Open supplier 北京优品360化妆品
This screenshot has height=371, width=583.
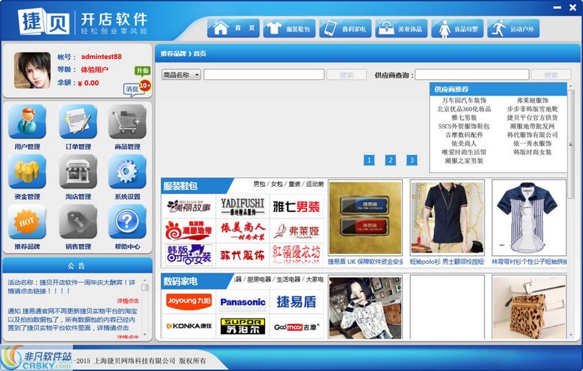click(464, 109)
